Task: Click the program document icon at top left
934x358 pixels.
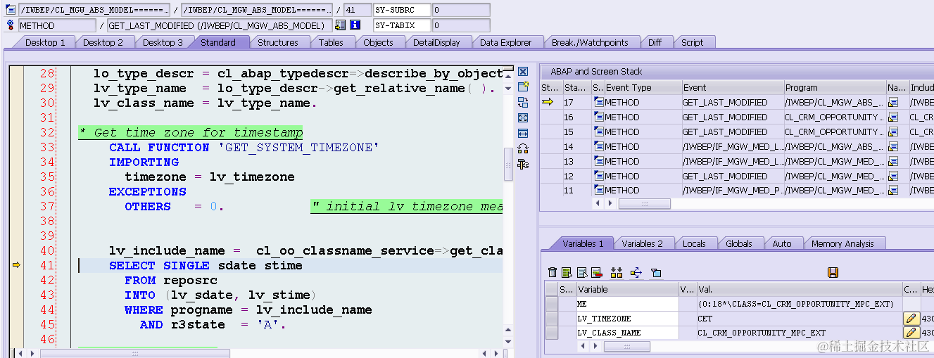Action: click(11, 10)
